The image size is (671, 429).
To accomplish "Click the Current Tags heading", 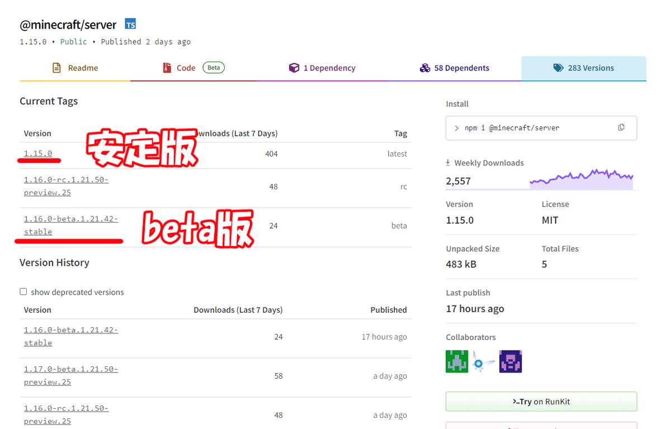I will [x=49, y=101].
